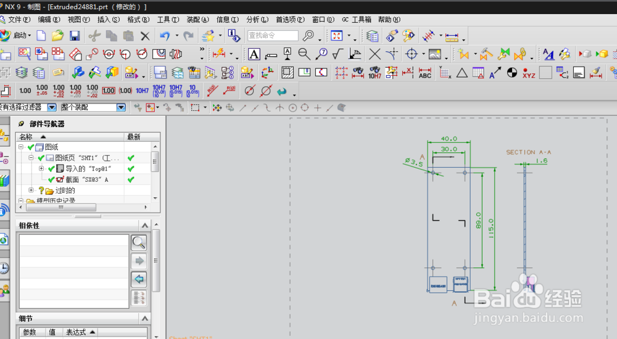Click the 查找命令 search input field
The image size is (617, 339).
[x=273, y=35]
